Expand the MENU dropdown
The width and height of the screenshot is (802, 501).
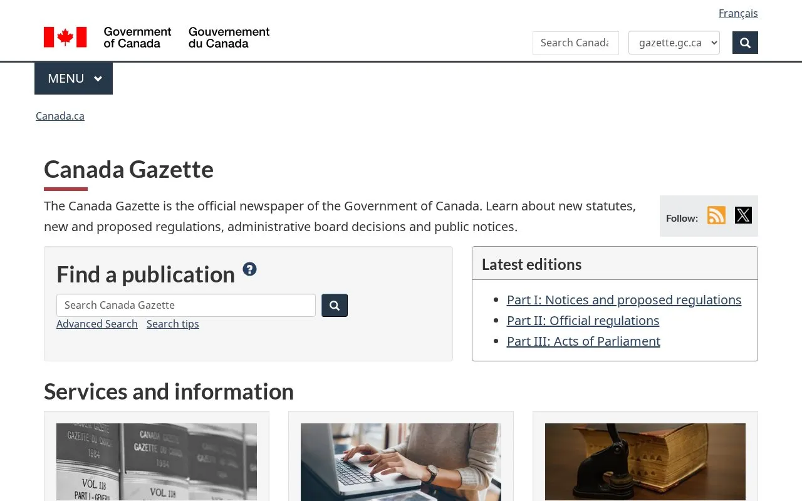73,78
